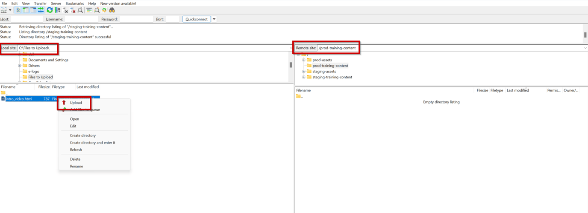Screen dimensions: 588x213
Task: Refresh the file and folder lists
Action: [x=50, y=10]
